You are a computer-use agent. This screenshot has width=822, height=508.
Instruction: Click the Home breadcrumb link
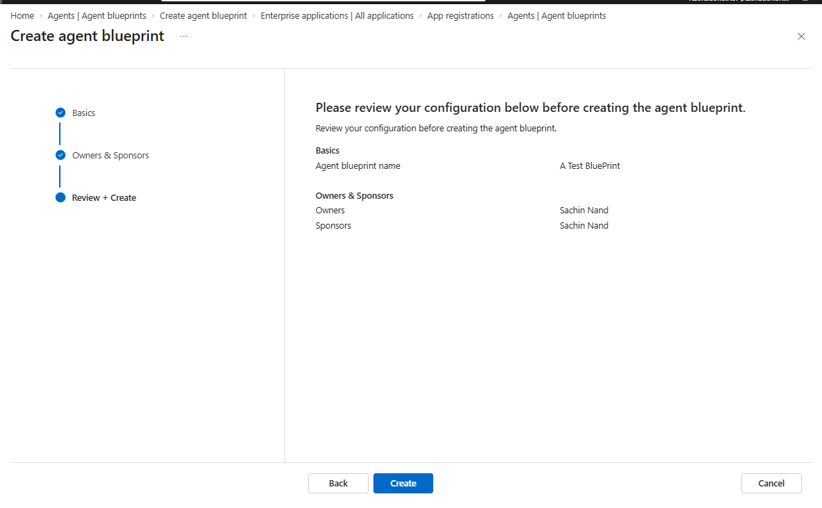tap(22, 16)
